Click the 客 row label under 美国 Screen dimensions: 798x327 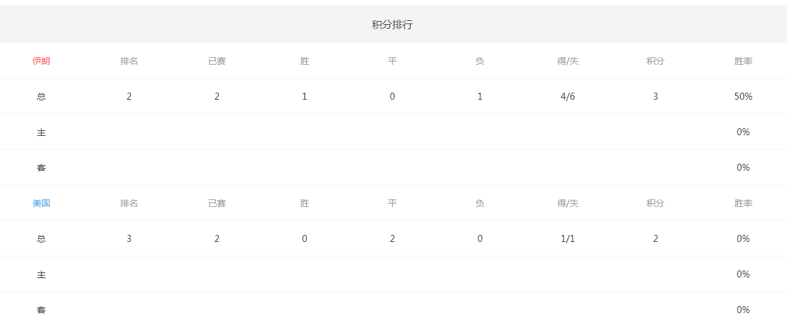pyautogui.click(x=41, y=310)
